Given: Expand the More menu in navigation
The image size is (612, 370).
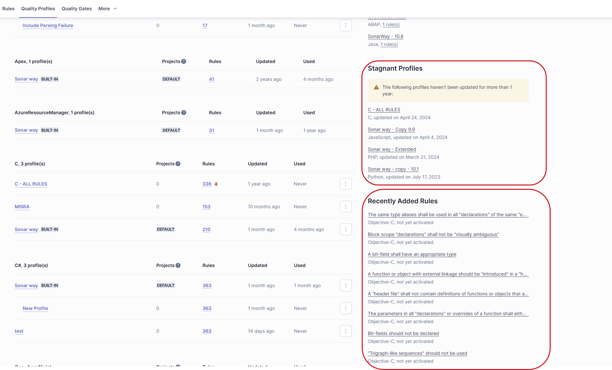Looking at the screenshot, I should pyautogui.click(x=107, y=9).
